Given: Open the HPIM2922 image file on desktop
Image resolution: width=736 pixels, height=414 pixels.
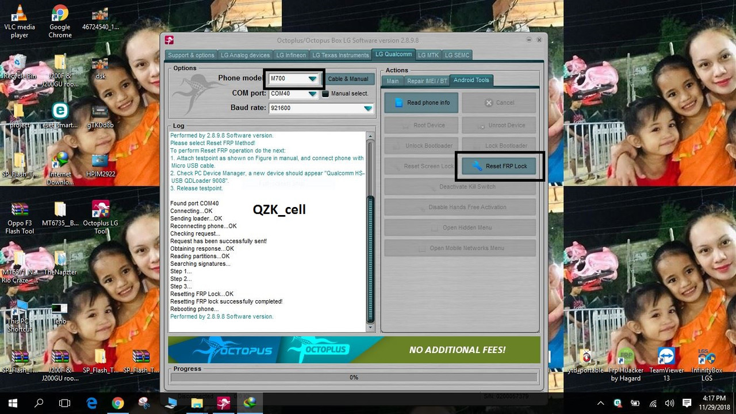Looking at the screenshot, I should point(100,164).
